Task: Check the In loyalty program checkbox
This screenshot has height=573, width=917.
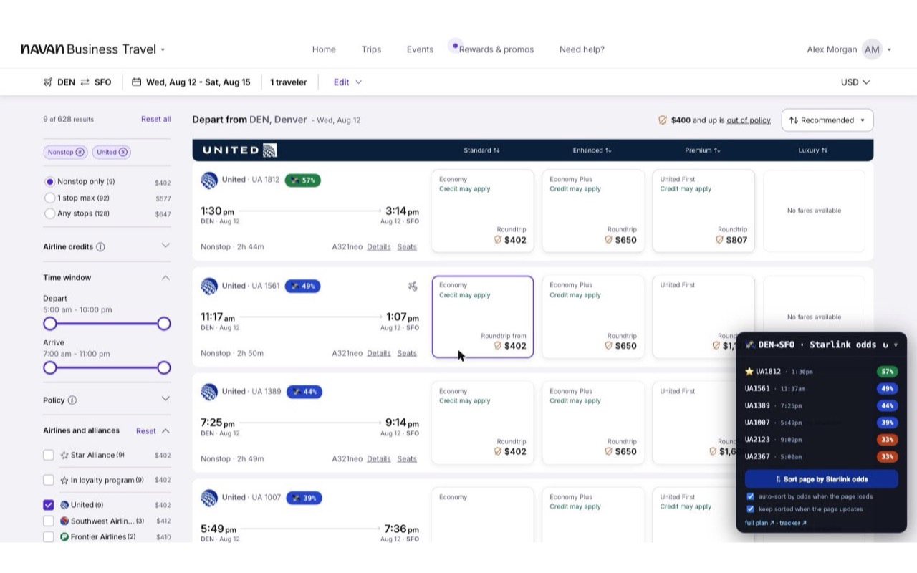Action: tap(49, 480)
